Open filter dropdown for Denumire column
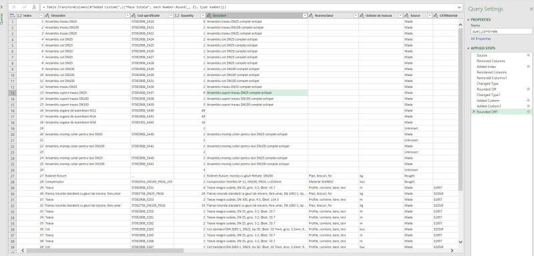 click(x=127, y=15)
